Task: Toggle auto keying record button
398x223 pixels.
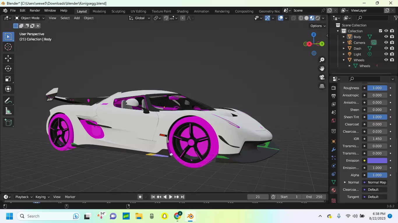Action: click(x=140, y=197)
